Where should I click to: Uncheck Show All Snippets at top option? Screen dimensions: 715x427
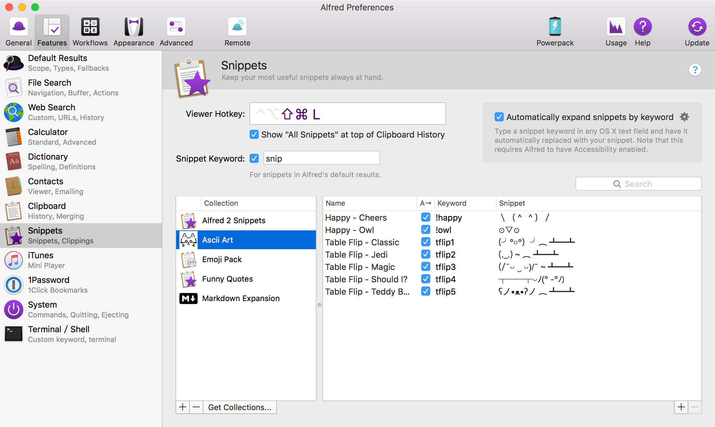[x=254, y=134]
